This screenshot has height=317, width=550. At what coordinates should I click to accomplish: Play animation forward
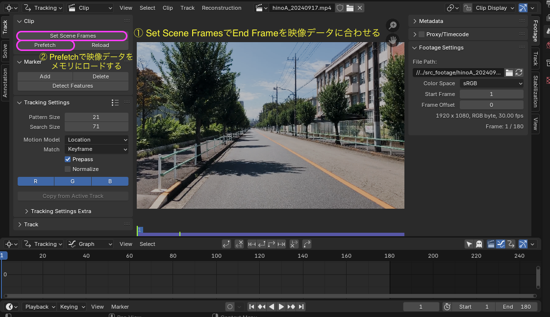[x=281, y=307]
